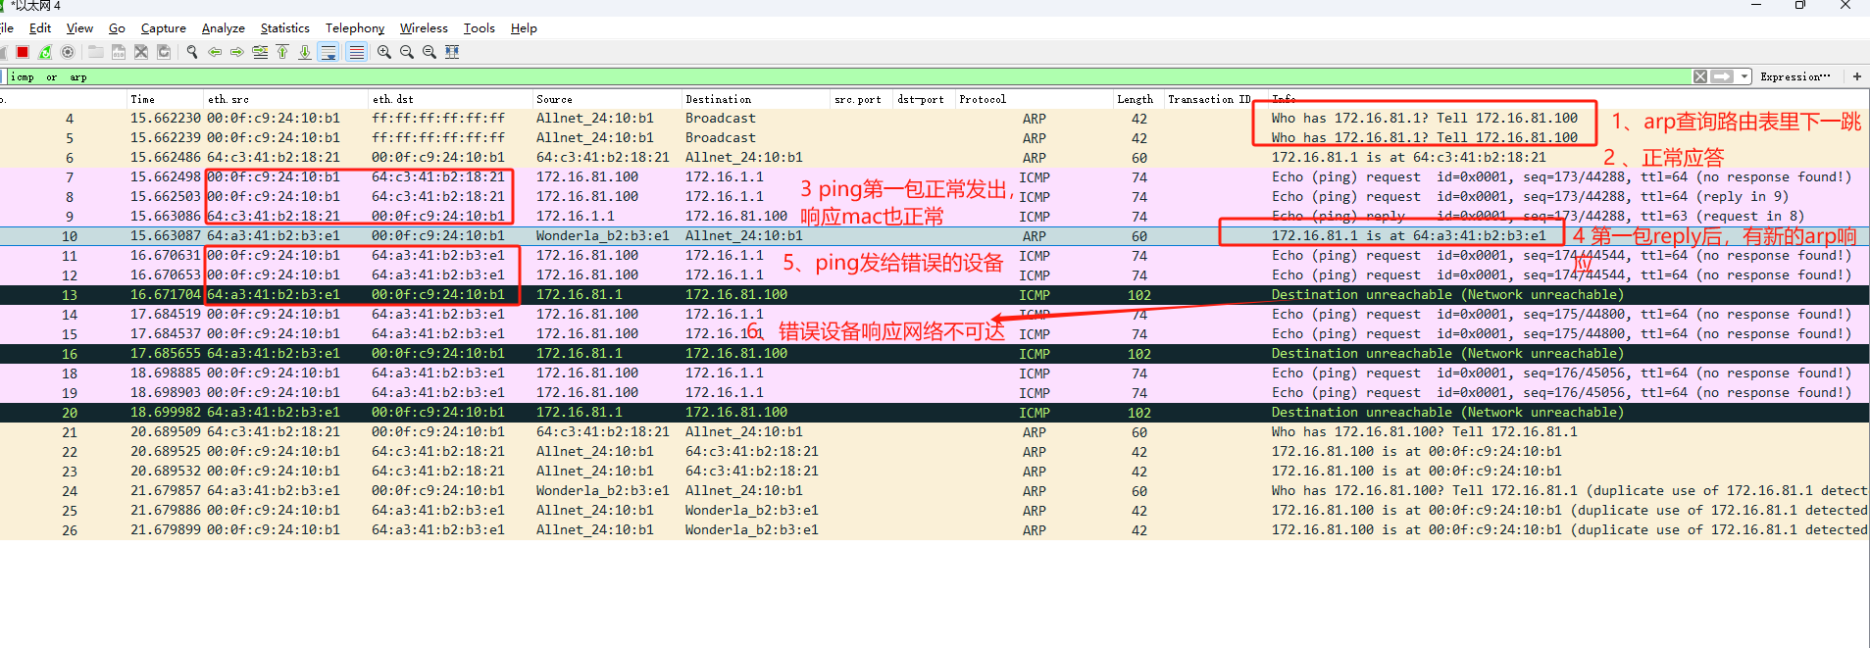Stop the running packet capture
The image size is (1870, 648).
tap(23, 52)
